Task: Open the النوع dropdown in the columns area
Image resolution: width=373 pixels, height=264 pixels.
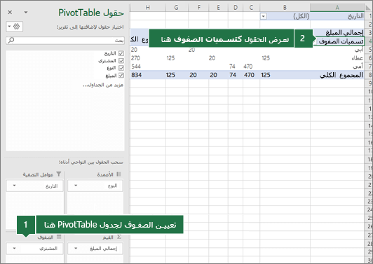Action: pyautogui.click(x=76, y=186)
